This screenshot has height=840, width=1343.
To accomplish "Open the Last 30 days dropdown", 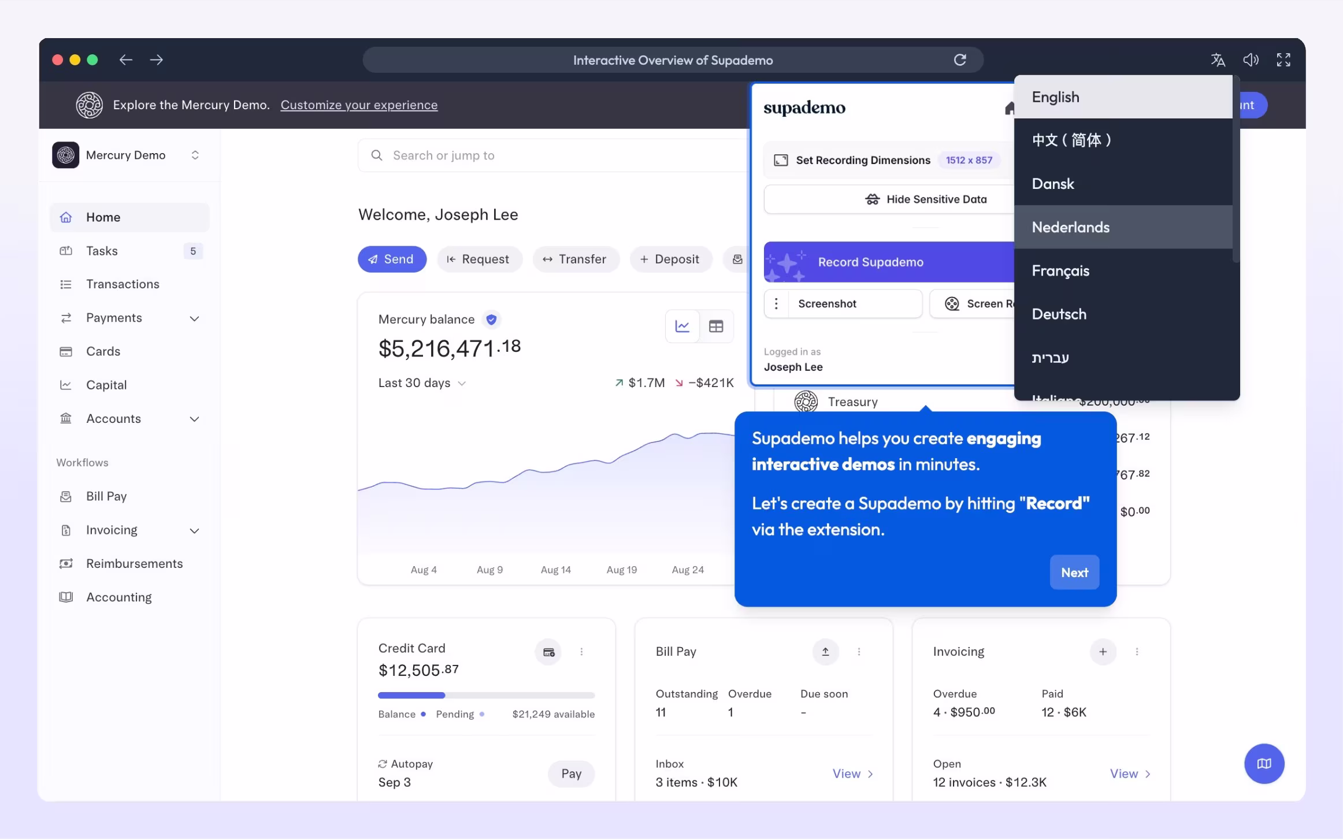I will pos(422,383).
